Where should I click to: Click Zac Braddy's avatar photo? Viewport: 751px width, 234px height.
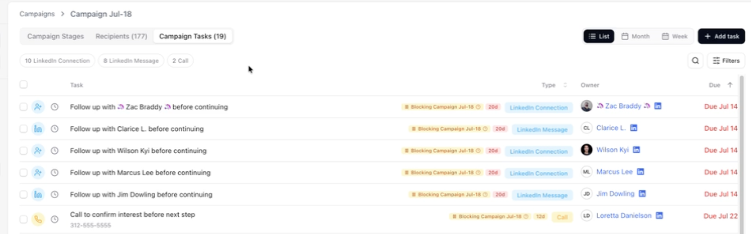(587, 106)
